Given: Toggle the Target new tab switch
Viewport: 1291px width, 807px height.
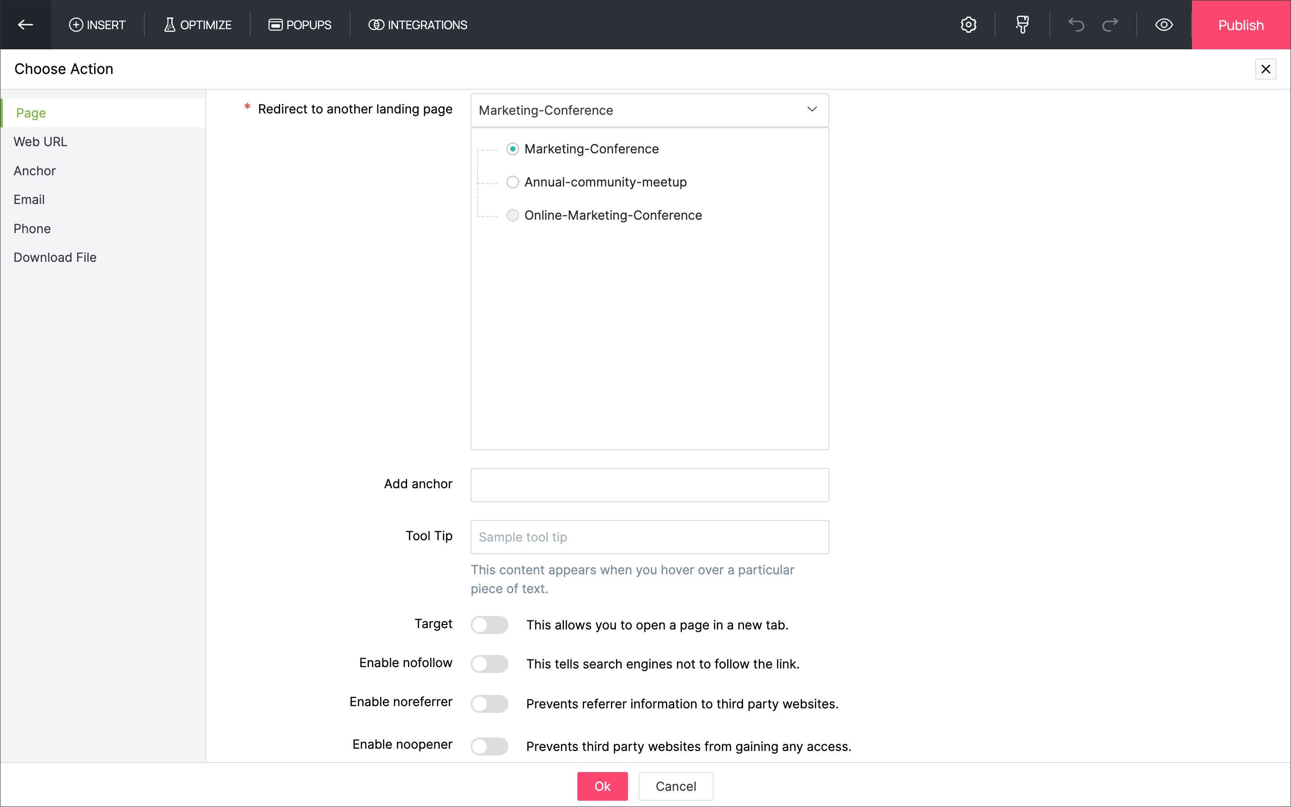Looking at the screenshot, I should coord(489,625).
